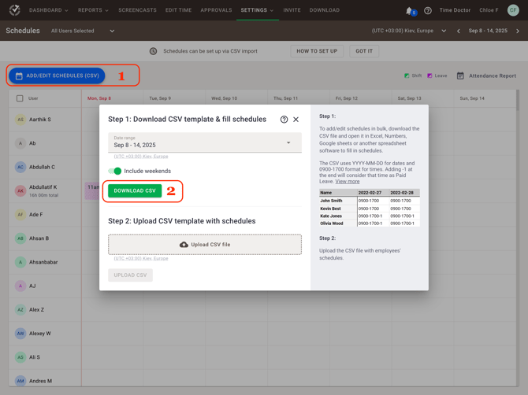This screenshot has width=528, height=395.
Task: Click the Attendance Report calendar icon
Action: [460, 76]
